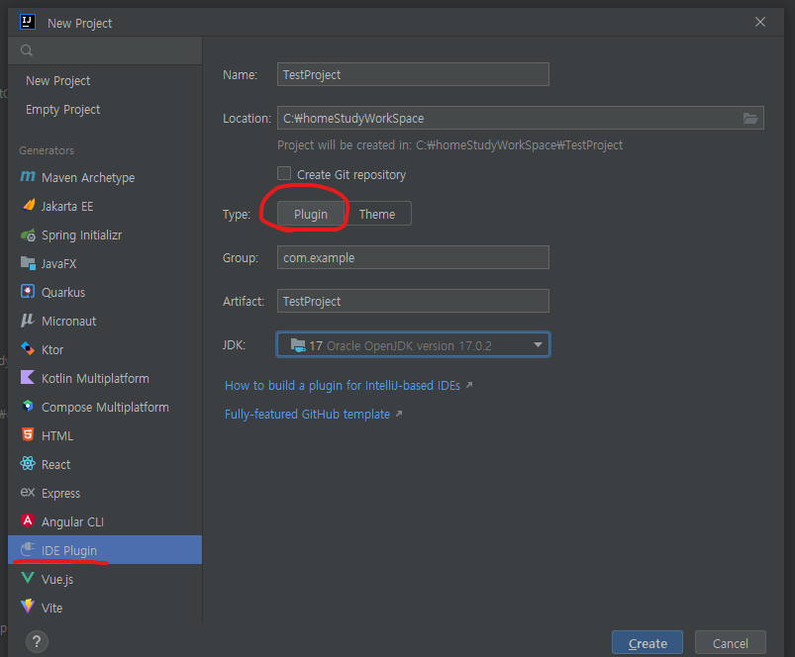795x657 pixels.
Task: Click the Cancel button
Action: 730,643
